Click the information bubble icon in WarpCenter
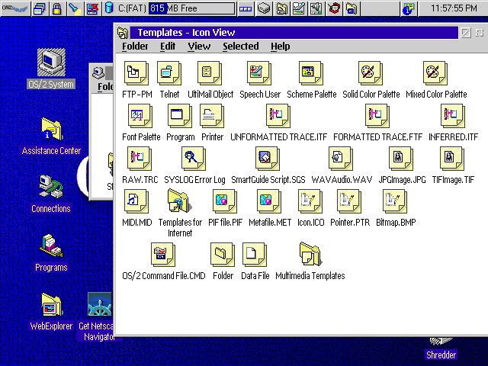 tap(409, 8)
